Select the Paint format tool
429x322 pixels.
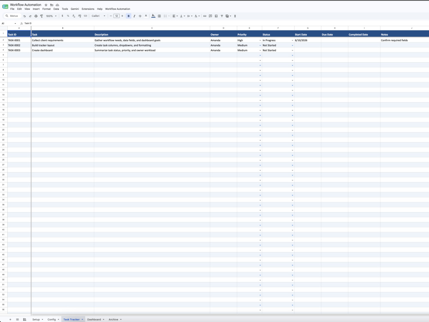(x=42, y=16)
